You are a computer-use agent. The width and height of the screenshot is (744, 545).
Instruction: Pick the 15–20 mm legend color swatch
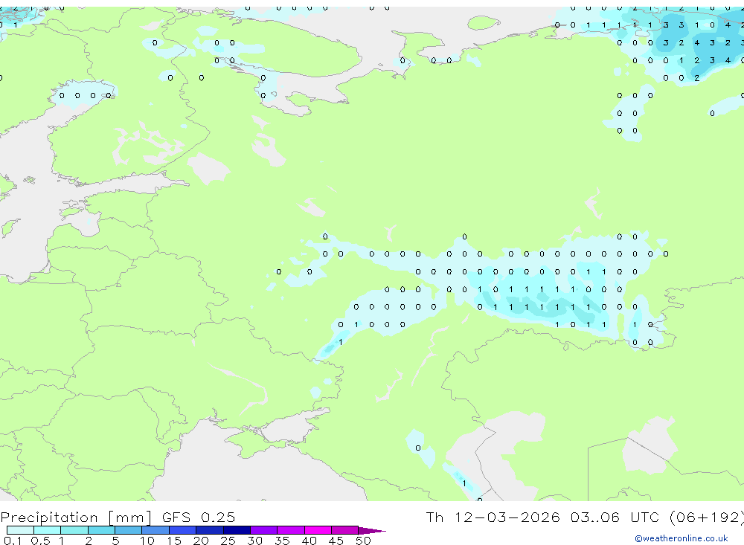click(x=183, y=530)
